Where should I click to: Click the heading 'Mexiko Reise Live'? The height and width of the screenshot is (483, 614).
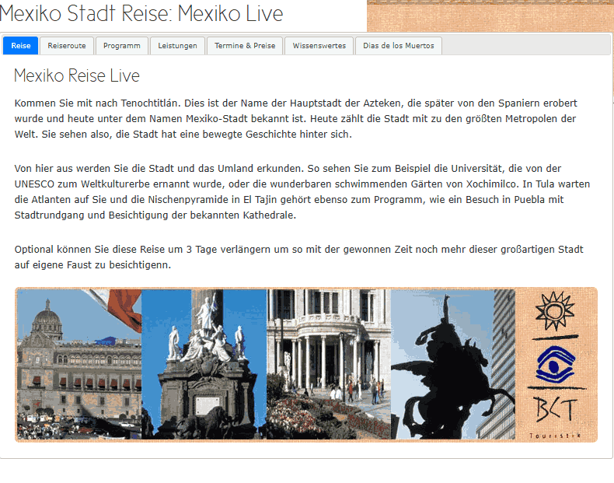77,75
